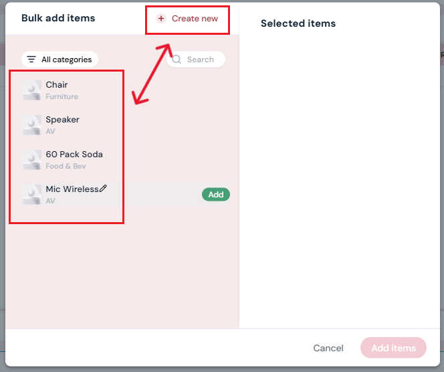Select the Chair item thumbnail image

31,90
